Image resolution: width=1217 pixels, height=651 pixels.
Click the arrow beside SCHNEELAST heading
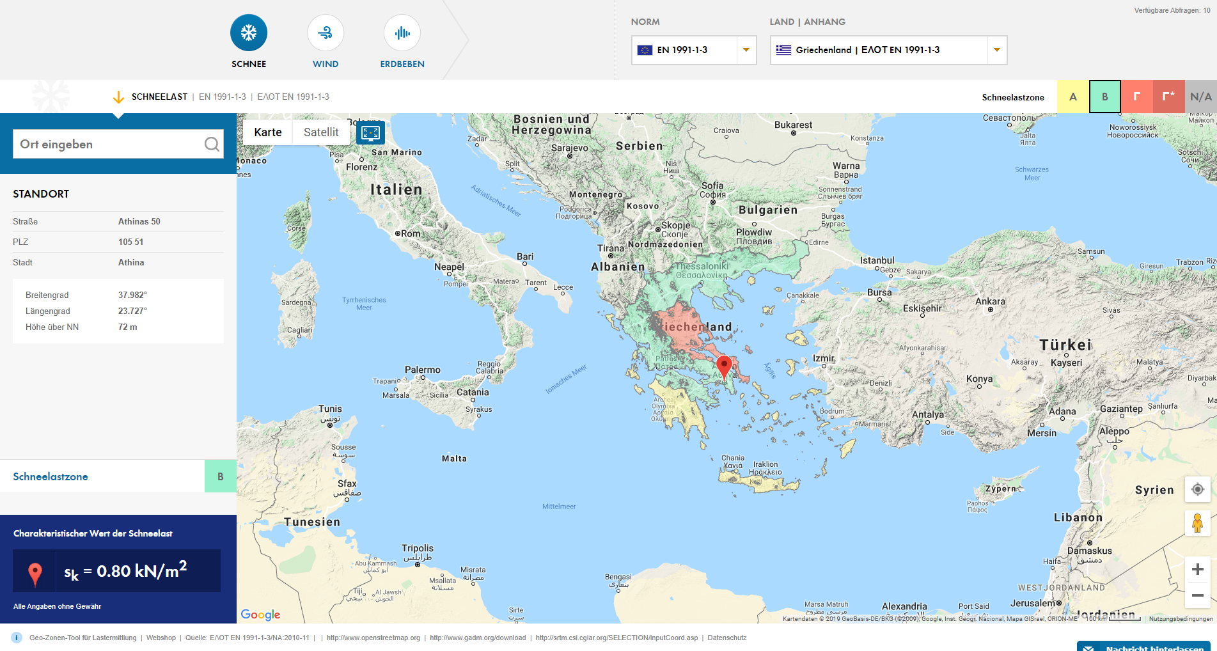[118, 97]
